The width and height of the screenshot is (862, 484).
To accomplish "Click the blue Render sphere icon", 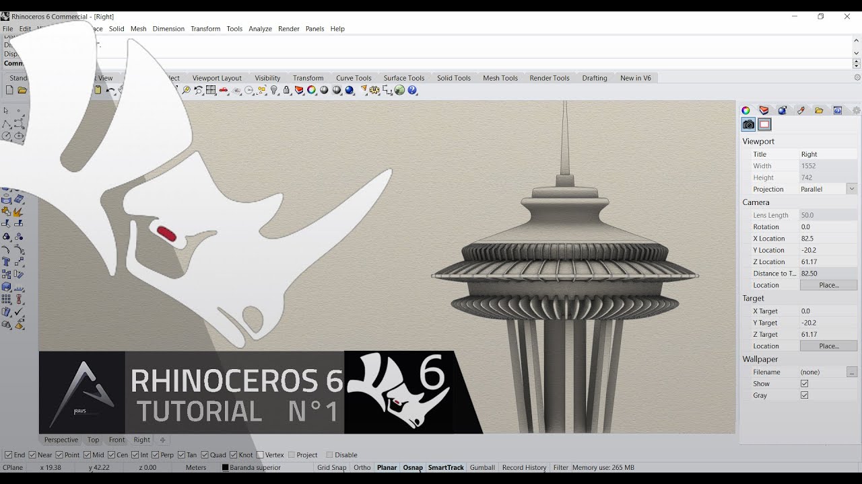I will pyautogui.click(x=349, y=90).
